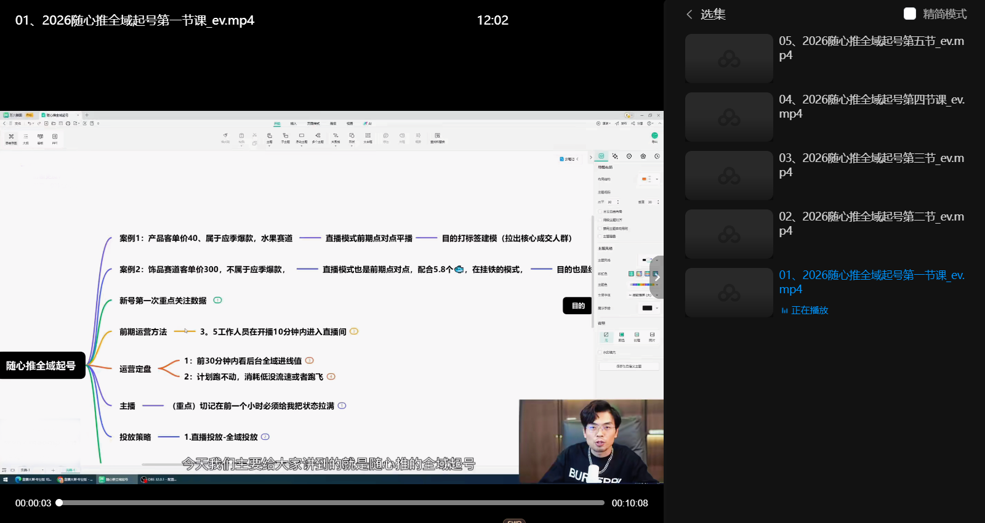
Task: Open the black color picker dropdown
Action: click(x=649, y=308)
